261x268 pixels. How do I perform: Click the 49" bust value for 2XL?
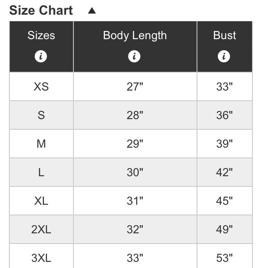(225, 229)
